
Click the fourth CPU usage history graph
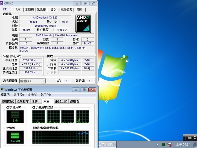click(x=82, y=117)
